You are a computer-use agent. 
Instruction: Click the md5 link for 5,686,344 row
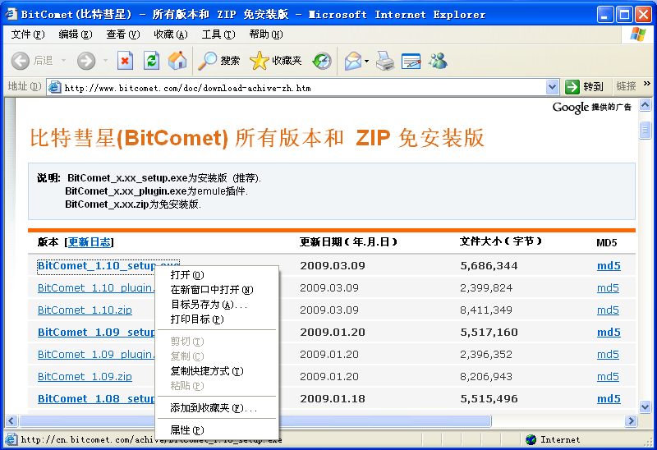[609, 265]
